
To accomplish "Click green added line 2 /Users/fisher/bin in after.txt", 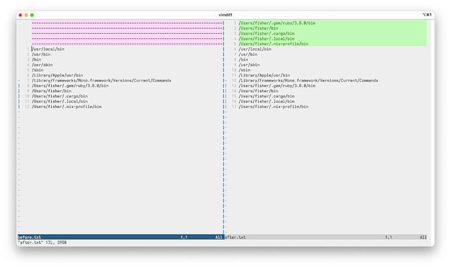I will tap(259, 28).
